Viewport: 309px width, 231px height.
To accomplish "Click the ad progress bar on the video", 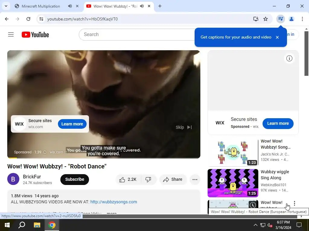I will (x=104, y=158).
